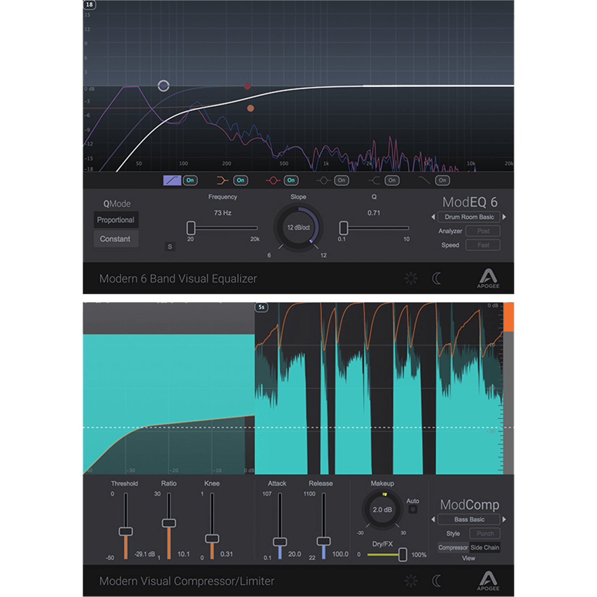This screenshot has height=597, width=597.
Task: Switch ModEQ to light theme sun icon
Action: [x=411, y=279]
